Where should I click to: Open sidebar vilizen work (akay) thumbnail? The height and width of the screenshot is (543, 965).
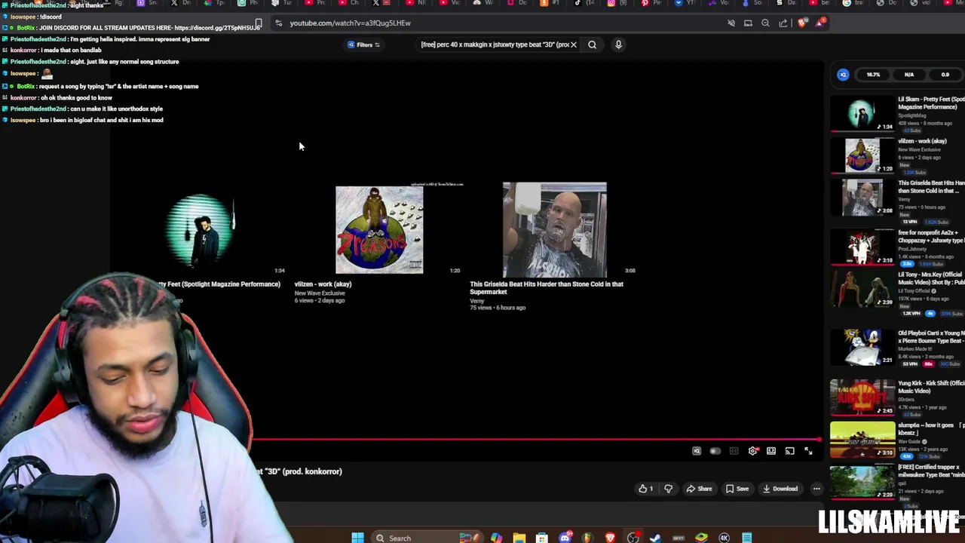[x=862, y=156]
